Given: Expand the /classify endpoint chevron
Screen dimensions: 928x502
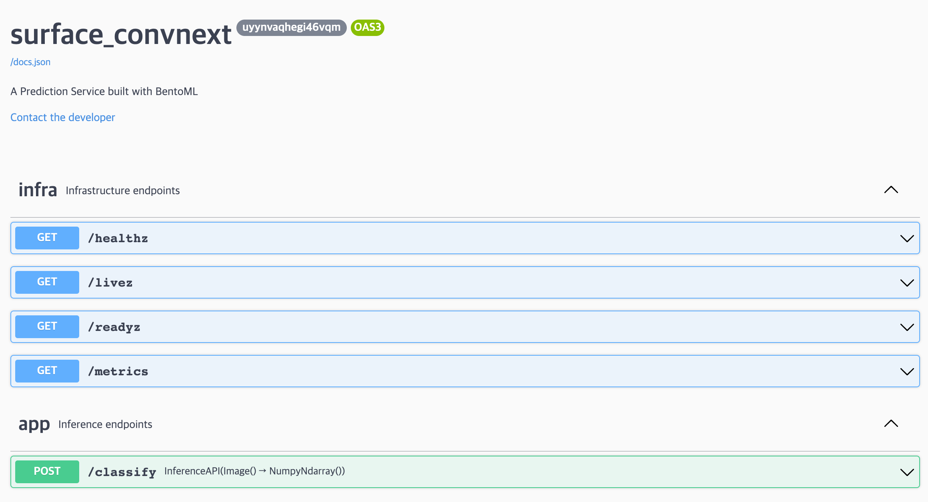Looking at the screenshot, I should (906, 472).
